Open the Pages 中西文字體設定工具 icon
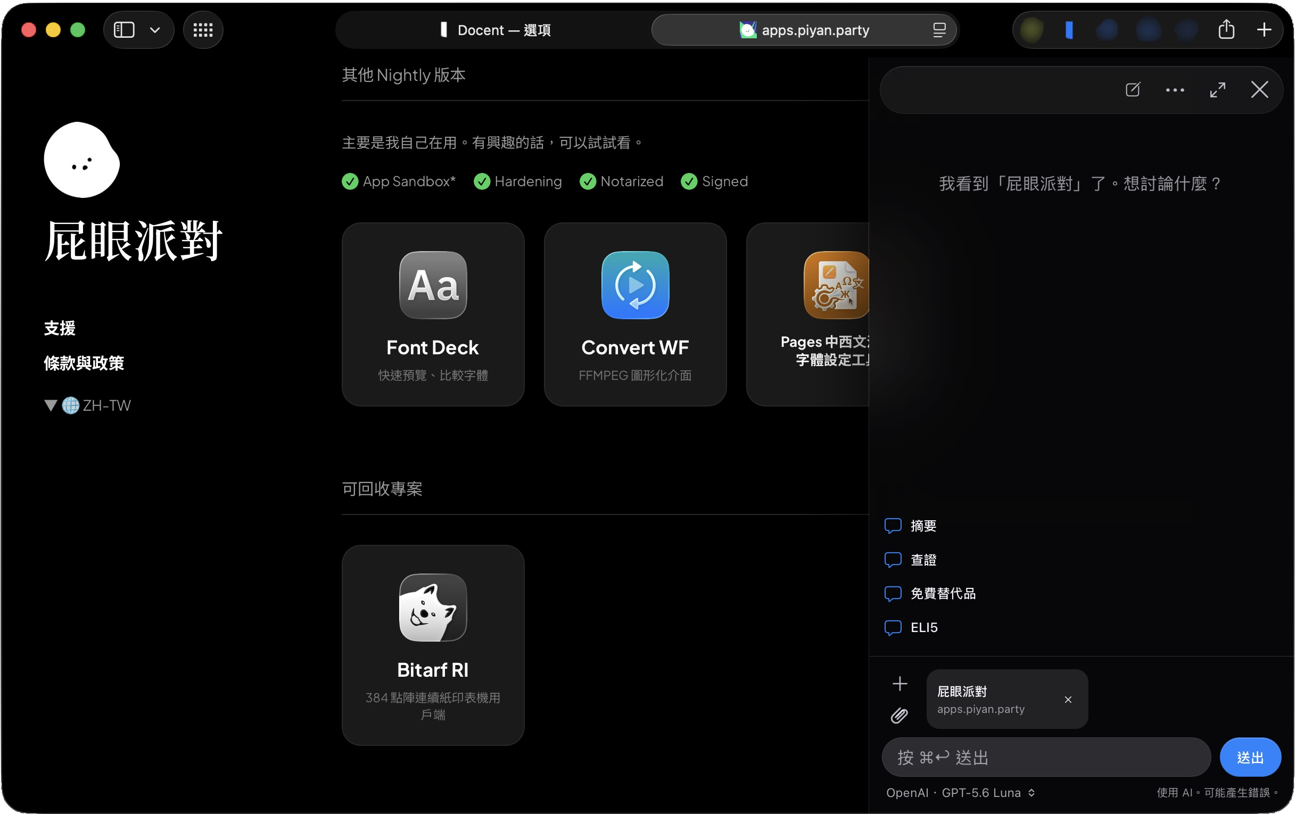The width and height of the screenshot is (1296, 814). (836, 285)
